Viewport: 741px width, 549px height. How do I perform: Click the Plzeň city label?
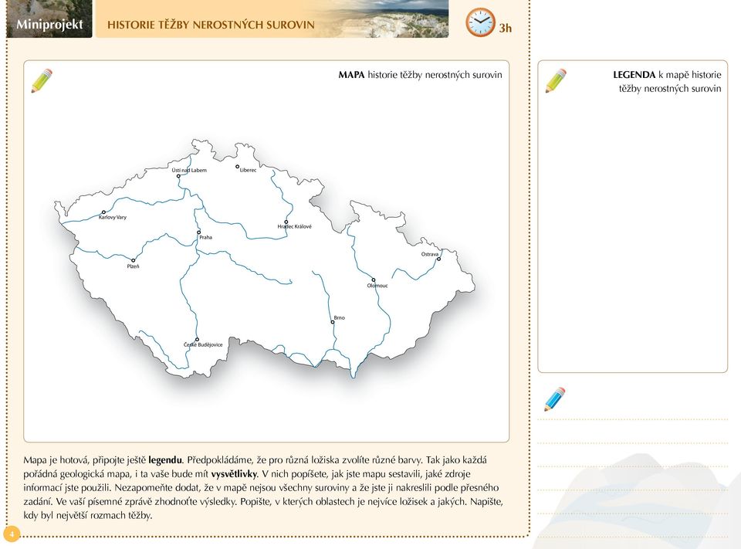tap(133, 266)
